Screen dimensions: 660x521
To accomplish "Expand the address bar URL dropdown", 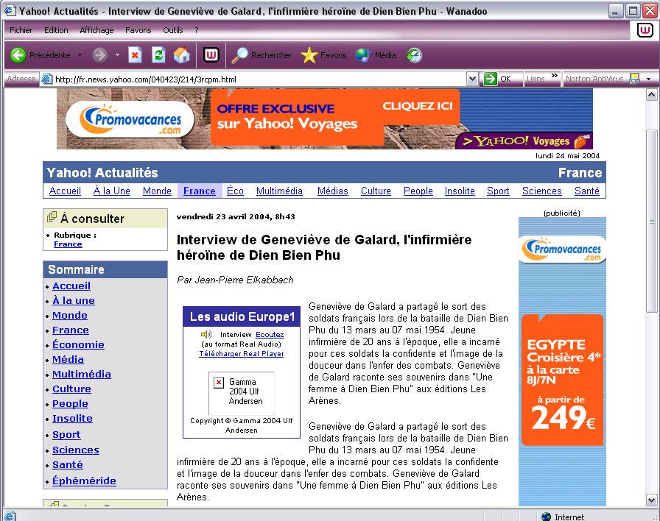I will tap(472, 79).
